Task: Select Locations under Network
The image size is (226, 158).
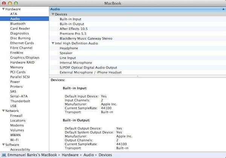Action: (x=18, y=120)
